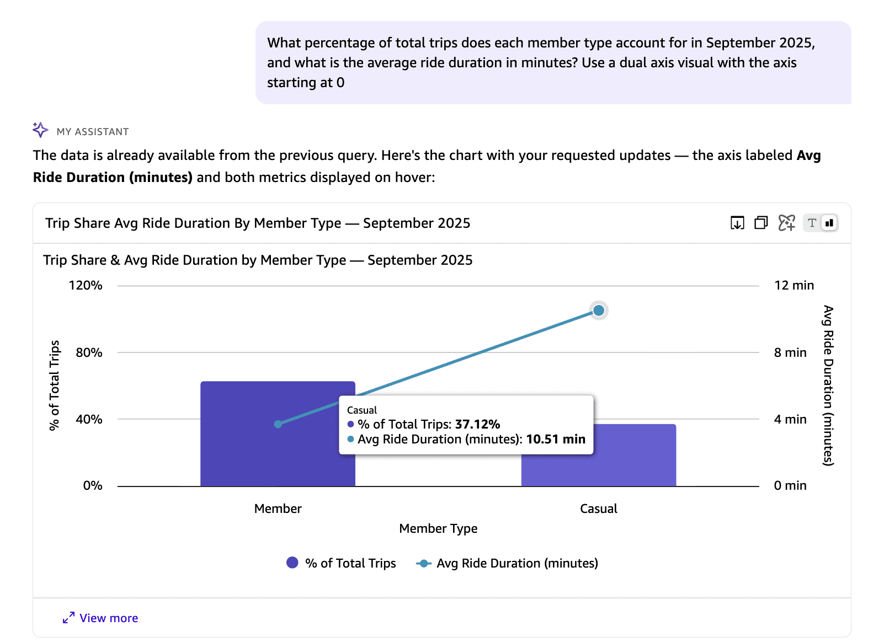Click the purple % of Total Trips legend dot
The height and width of the screenshot is (642, 884).
point(292,563)
